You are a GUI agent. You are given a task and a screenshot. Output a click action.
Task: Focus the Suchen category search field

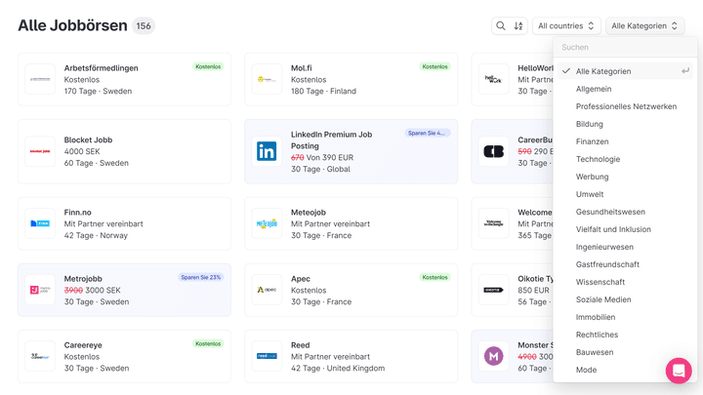pyautogui.click(x=625, y=47)
